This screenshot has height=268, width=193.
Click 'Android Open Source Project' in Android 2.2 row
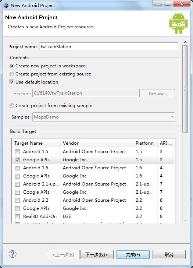pyautogui.click(x=94, y=200)
